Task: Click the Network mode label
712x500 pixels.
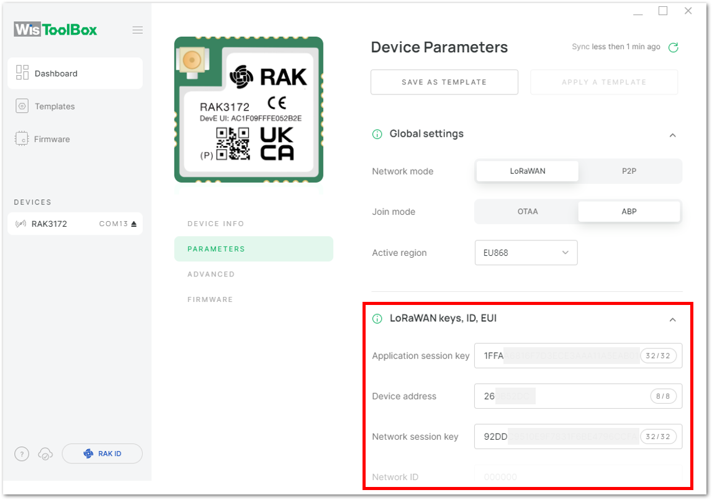Action: [403, 171]
